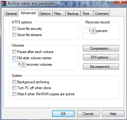Image resolution: width=127 pixels, height=120 pixels.
Task: Decrease recovery record percent with down arrow
Action: (93, 32)
